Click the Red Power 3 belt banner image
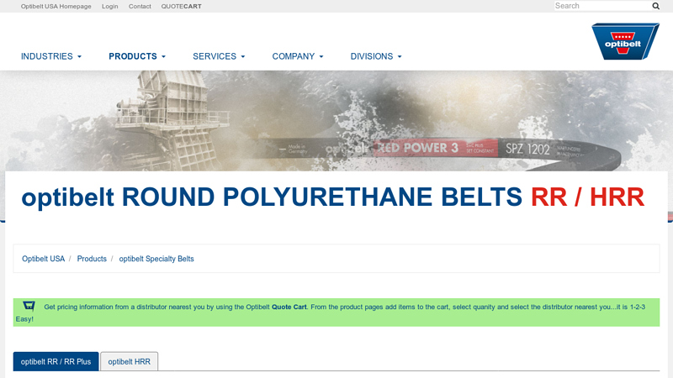673x378 pixels. (x=336, y=121)
